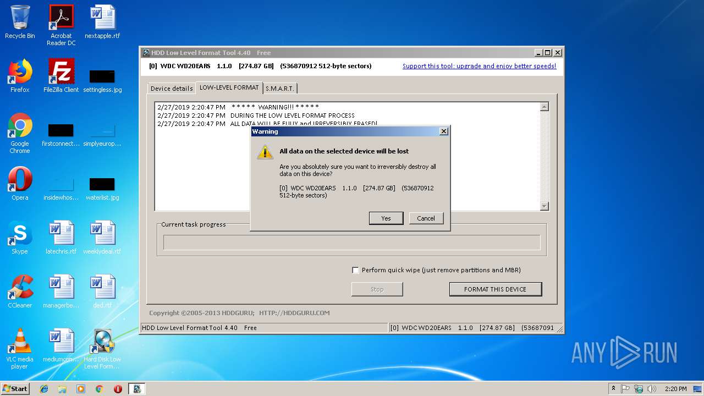Launch VLC media player from the desktop

pos(20,349)
